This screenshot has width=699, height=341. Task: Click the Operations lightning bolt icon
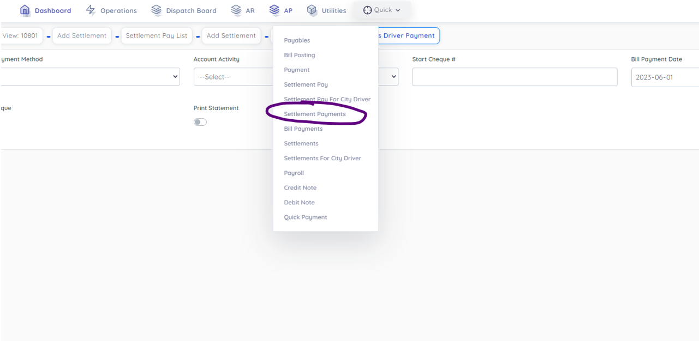(91, 10)
